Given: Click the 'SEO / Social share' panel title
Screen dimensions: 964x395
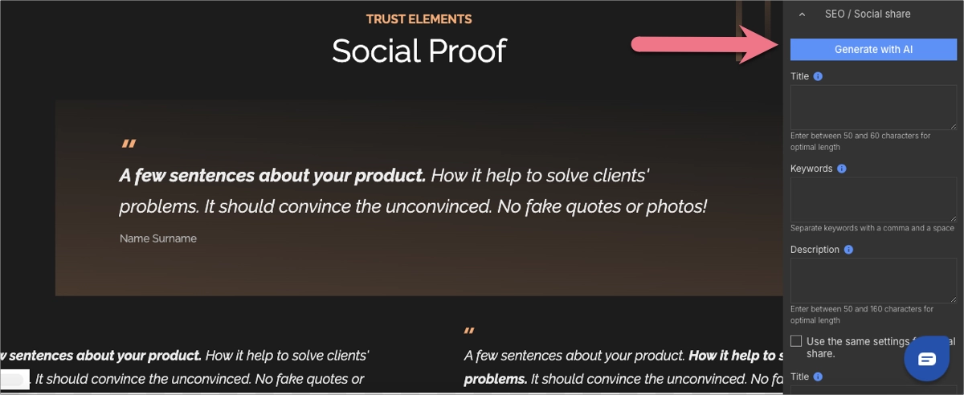Looking at the screenshot, I should tap(867, 14).
